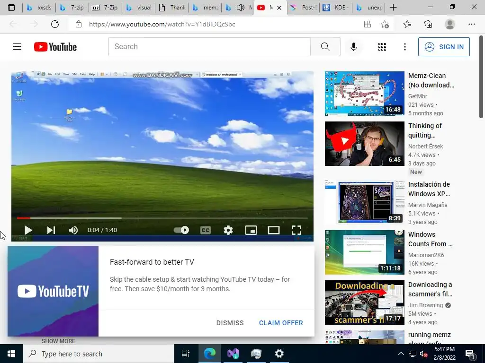Open Visual Studio Installer from taskbar

click(x=233, y=354)
